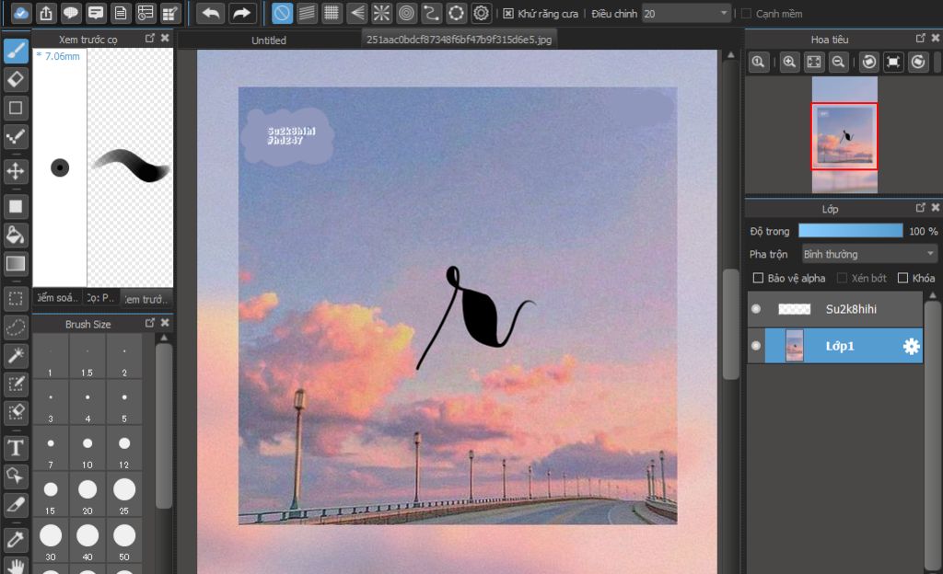Toggle Khử răng cưa checkbox

click(x=508, y=13)
